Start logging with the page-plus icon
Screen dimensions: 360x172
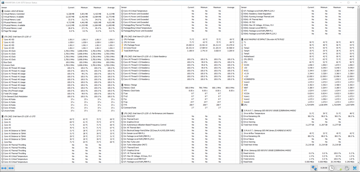[x=339, y=168]
